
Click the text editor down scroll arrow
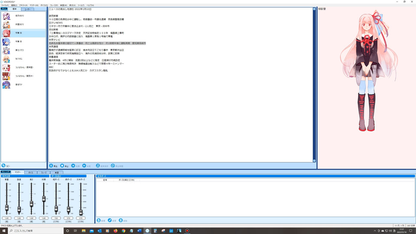(314, 161)
